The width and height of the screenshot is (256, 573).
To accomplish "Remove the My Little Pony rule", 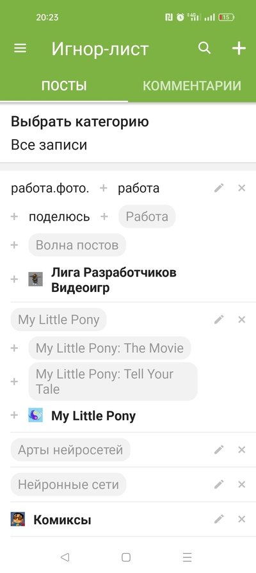I will point(241,320).
